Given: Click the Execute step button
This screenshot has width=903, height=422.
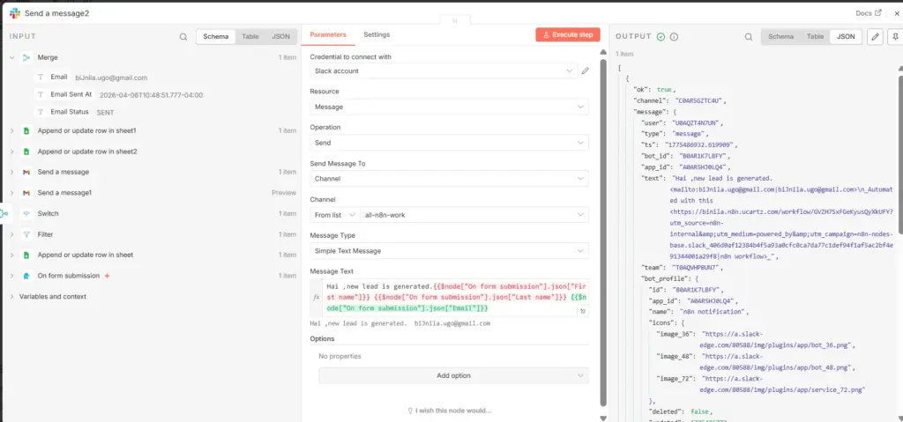Looking at the screenshot, I should tap(568, 34).
